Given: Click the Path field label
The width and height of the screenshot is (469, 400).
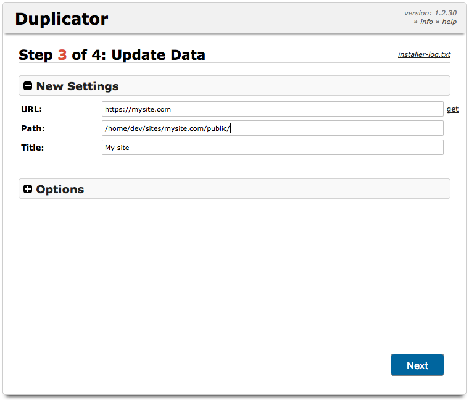Looking at the screenshot, I should click(x=33, y=128).
